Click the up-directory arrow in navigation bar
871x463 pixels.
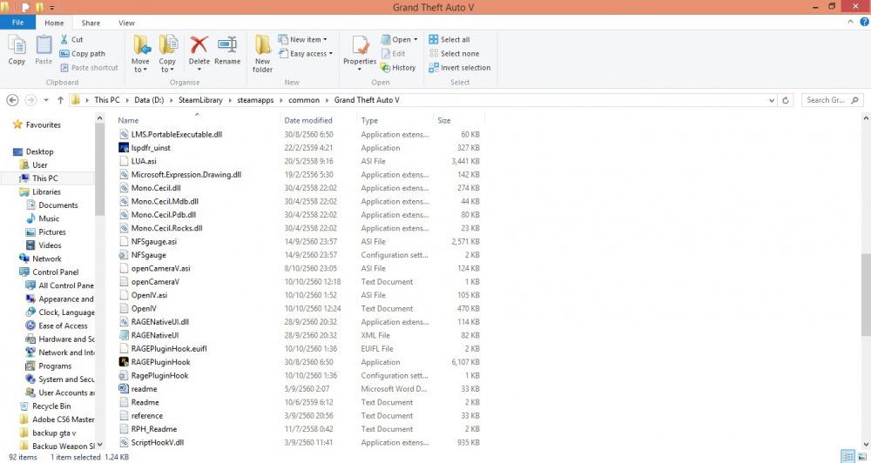pyautogui.click(x=60, y=100)
